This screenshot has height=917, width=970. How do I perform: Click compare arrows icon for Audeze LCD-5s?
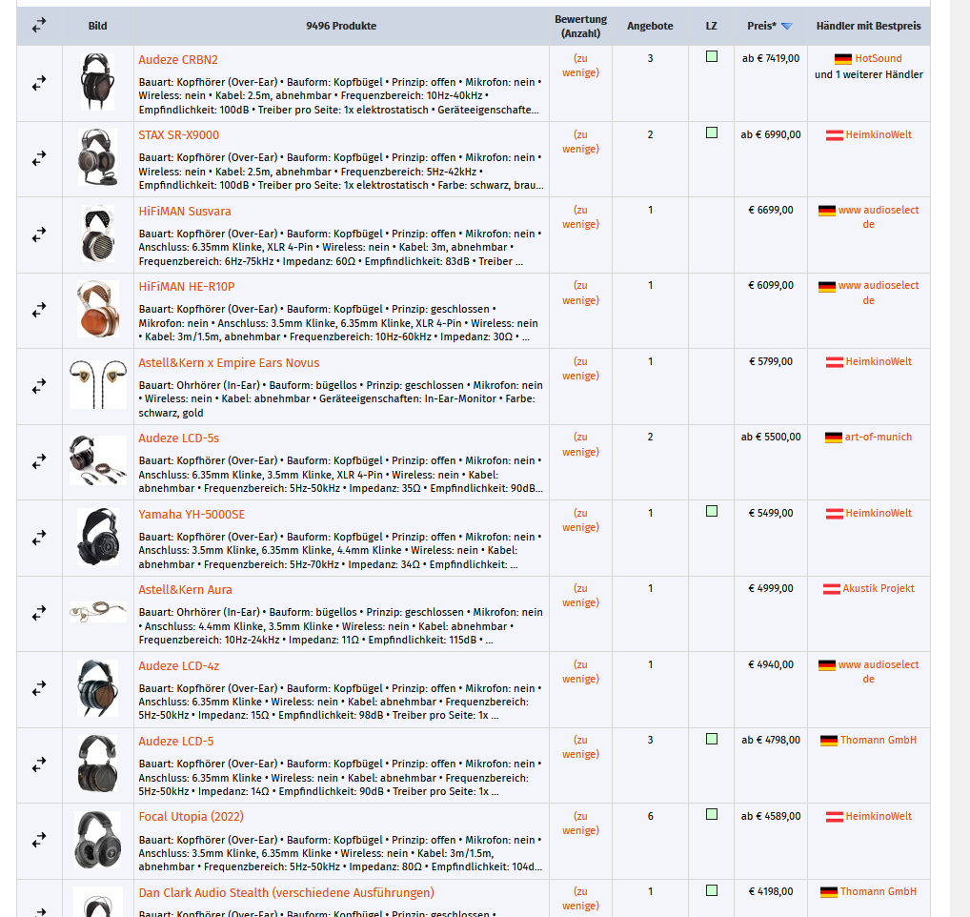tap(39, 461)
